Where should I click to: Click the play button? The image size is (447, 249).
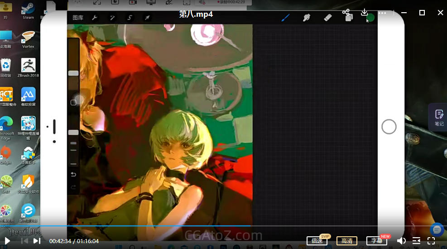tap(7, 241)
